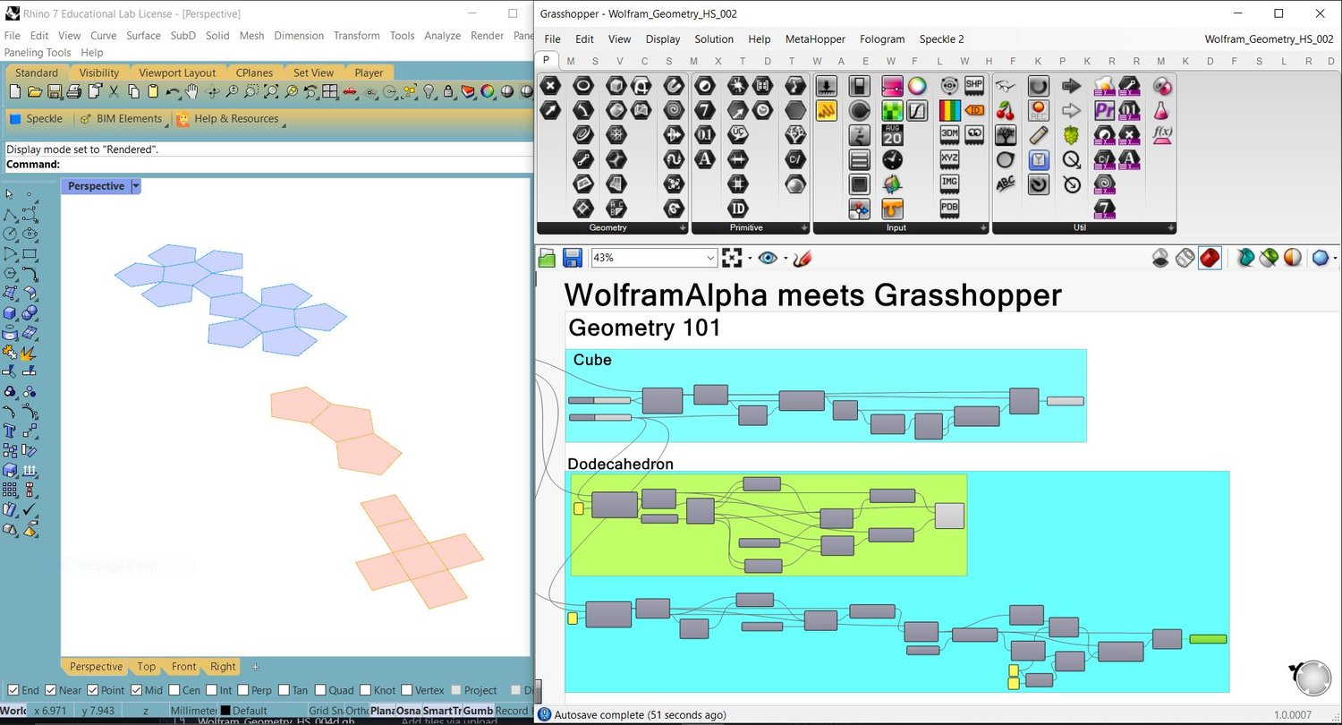
Task: Click the Open folder icon in Rhino toolbar
Action: click(x=35, y=91)
